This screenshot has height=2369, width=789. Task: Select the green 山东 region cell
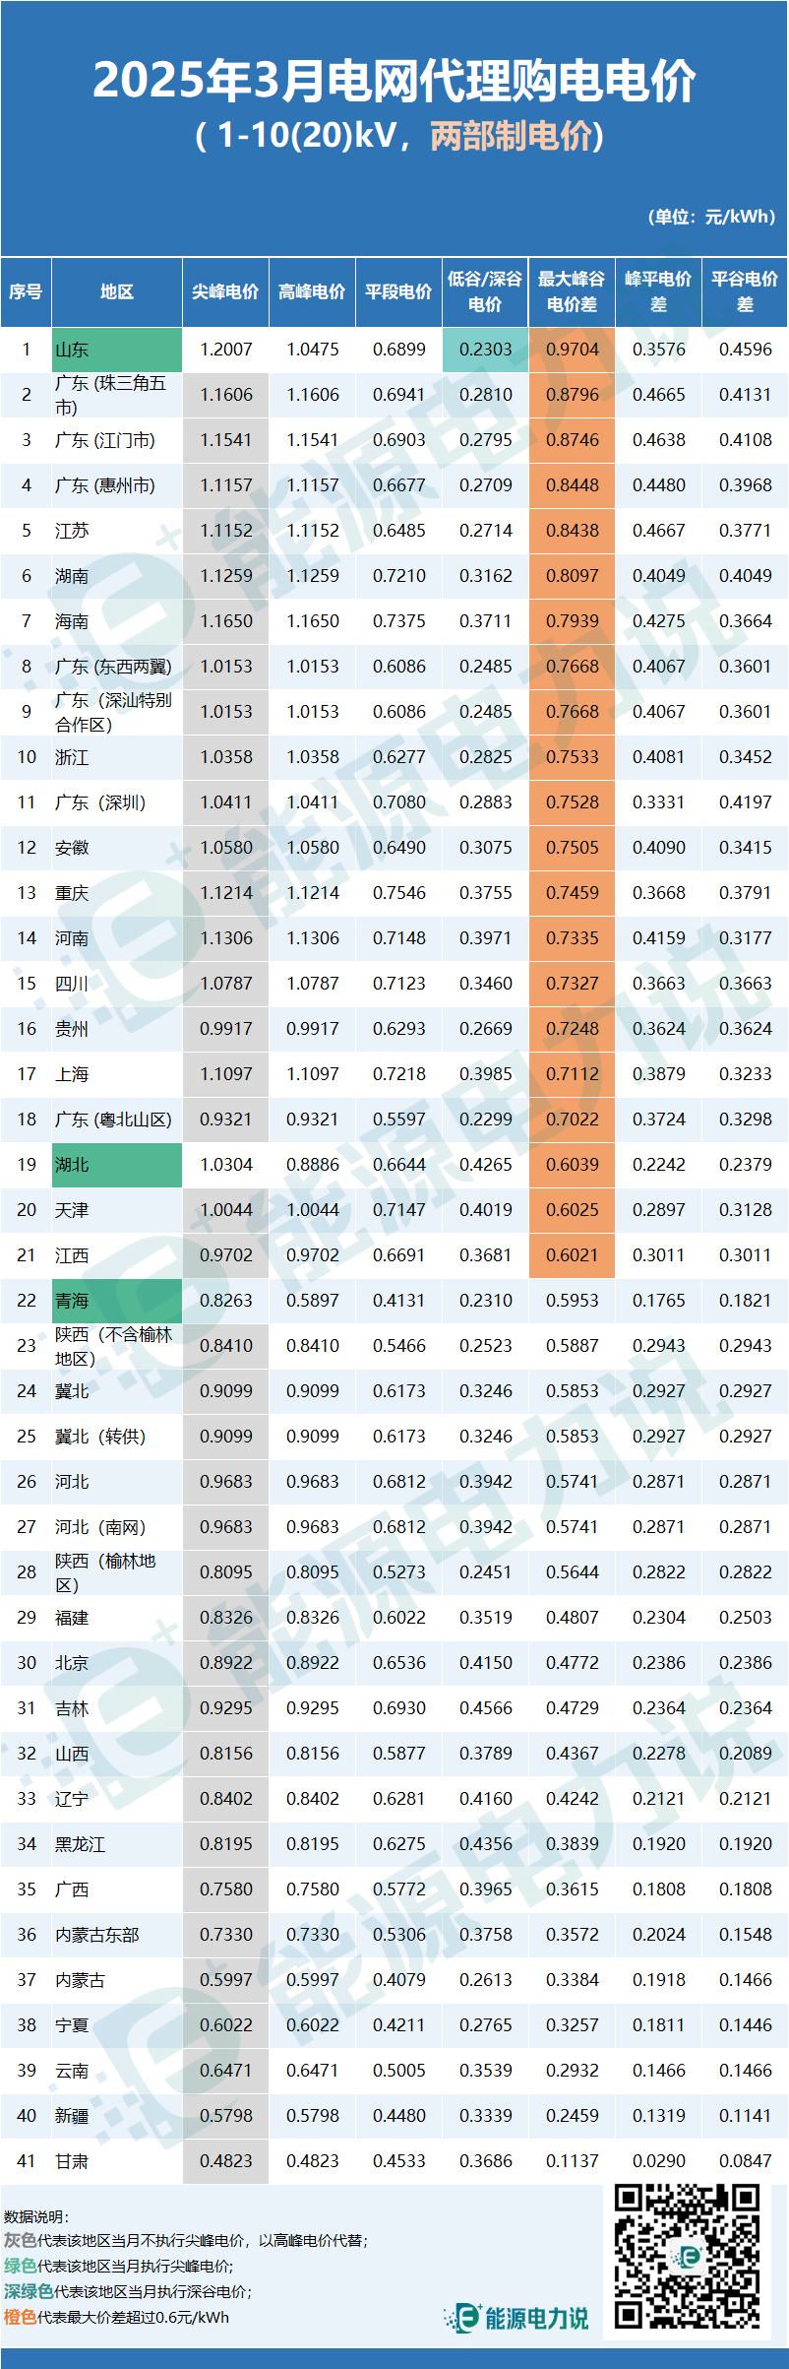117,350
